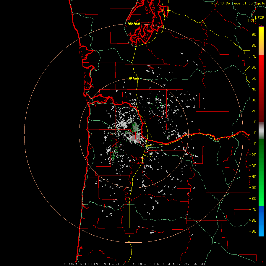Click the 40 value on the velocity scale
This screenshot has height=266, width=266.
pyautogui.click(x=254, y=89)
